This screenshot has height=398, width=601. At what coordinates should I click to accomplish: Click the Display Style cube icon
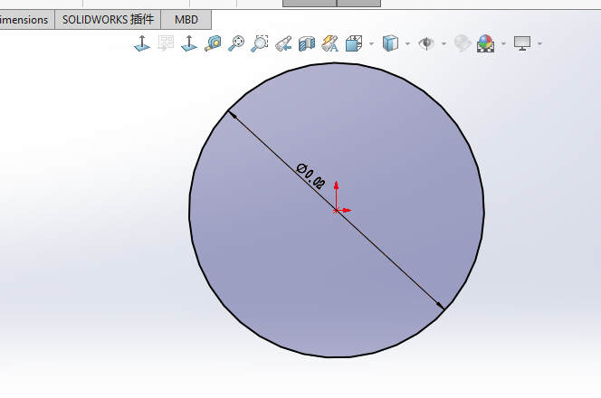tap(390, 43)
